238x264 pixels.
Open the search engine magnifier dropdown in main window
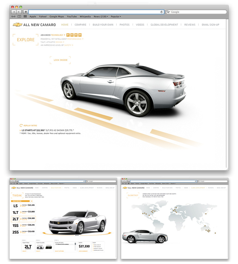click(168, 12)
